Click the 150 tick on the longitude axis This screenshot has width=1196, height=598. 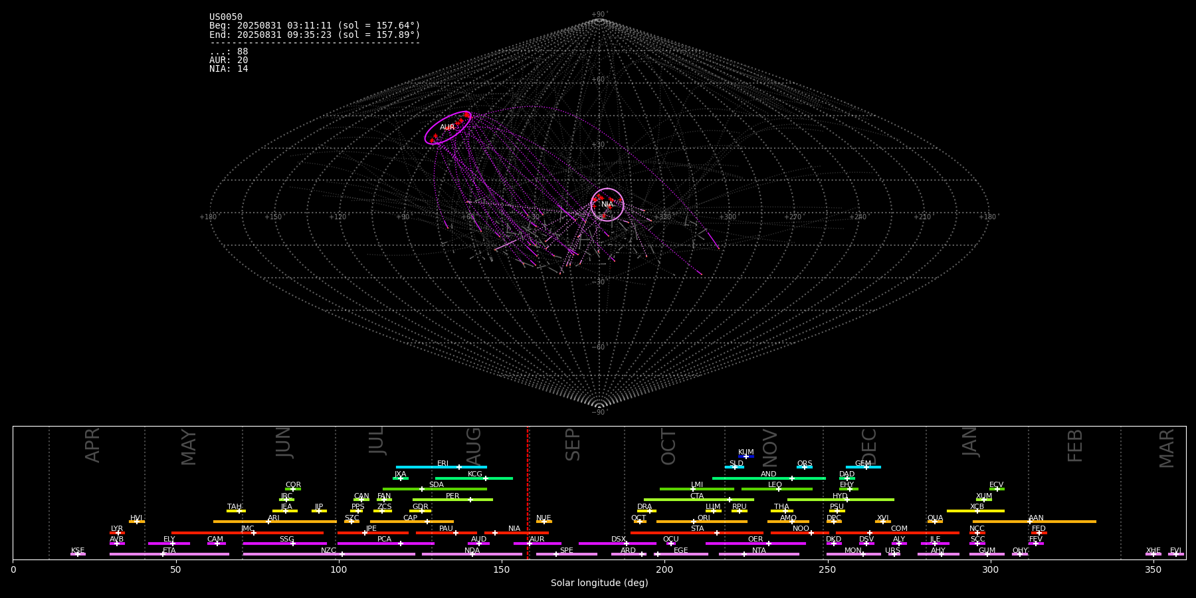502,569
